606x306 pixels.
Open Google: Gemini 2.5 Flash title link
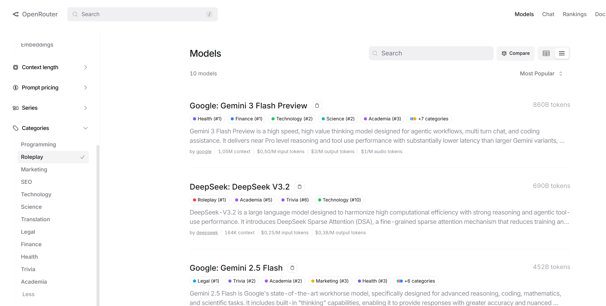pyautogui.click(x=236, y=268)
